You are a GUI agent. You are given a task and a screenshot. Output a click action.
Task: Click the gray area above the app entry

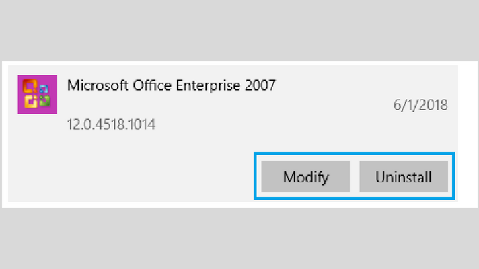239,30
